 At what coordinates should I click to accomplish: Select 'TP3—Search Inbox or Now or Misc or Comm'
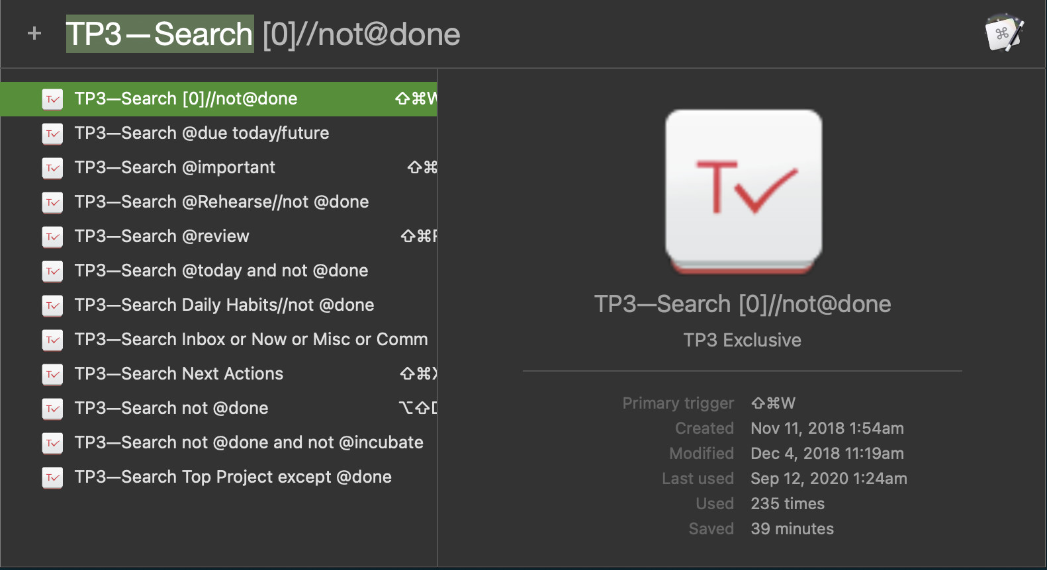click(x=218, y=340)
